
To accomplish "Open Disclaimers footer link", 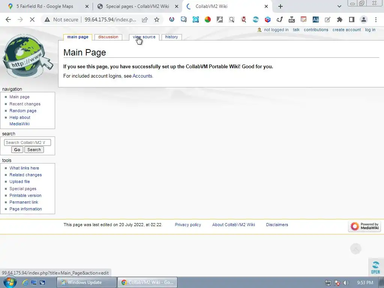I will 277,225.
